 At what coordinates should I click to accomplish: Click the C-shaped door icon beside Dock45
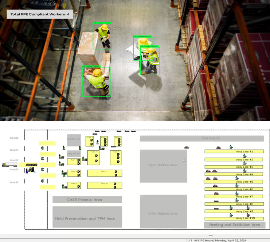click(43, 181)
